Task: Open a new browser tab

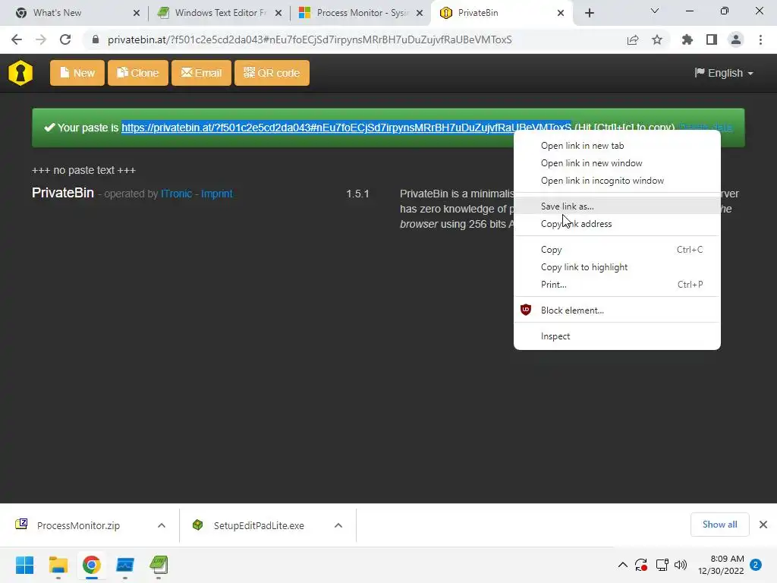Action: pos(589,13)
